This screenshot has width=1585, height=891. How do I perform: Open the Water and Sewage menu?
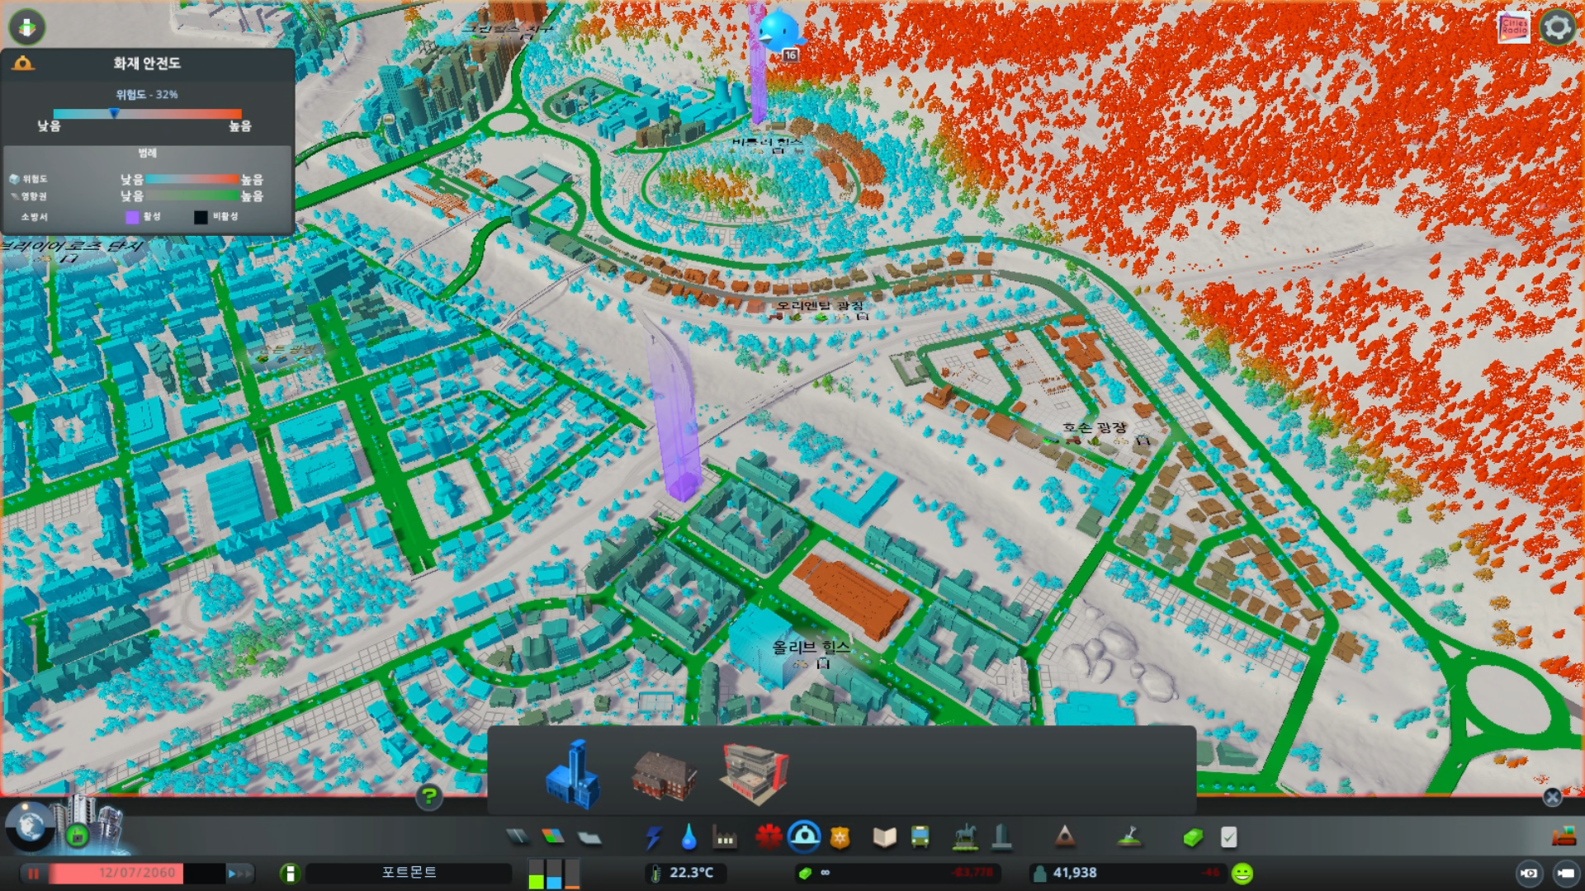(x=688, y=838)
